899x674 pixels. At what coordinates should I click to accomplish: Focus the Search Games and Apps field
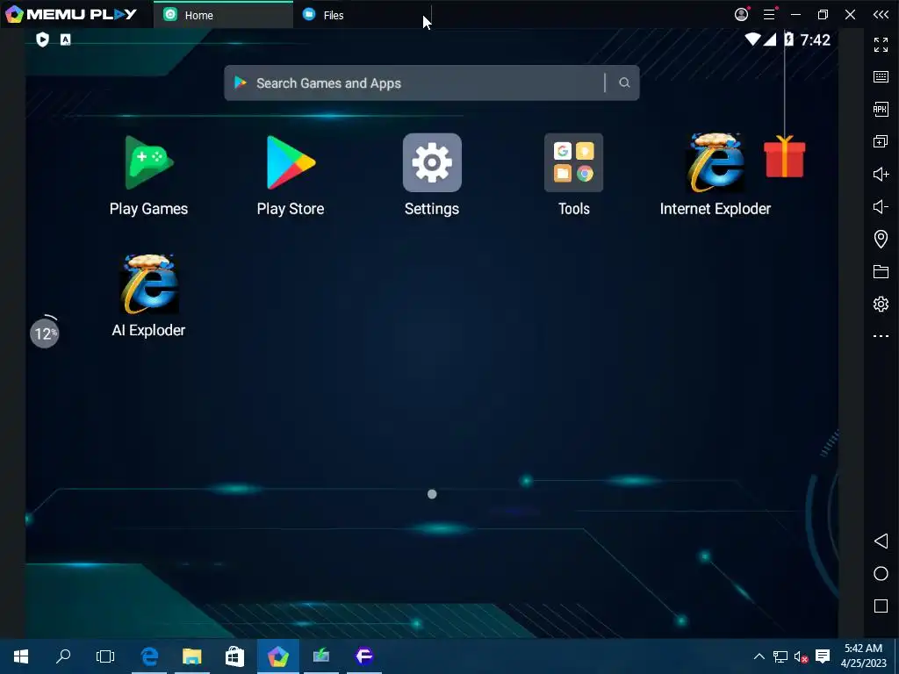(431, 83)
